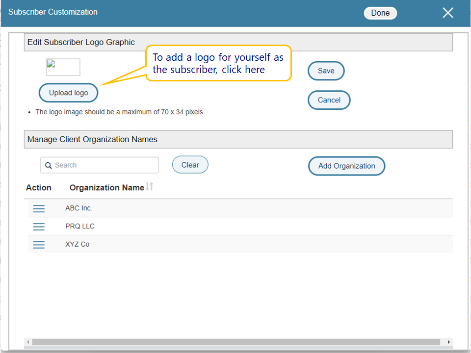Viewport: 471px width, 353px height.
Task: Select the XYZ Co organization name
Action: tap(78, 245)
